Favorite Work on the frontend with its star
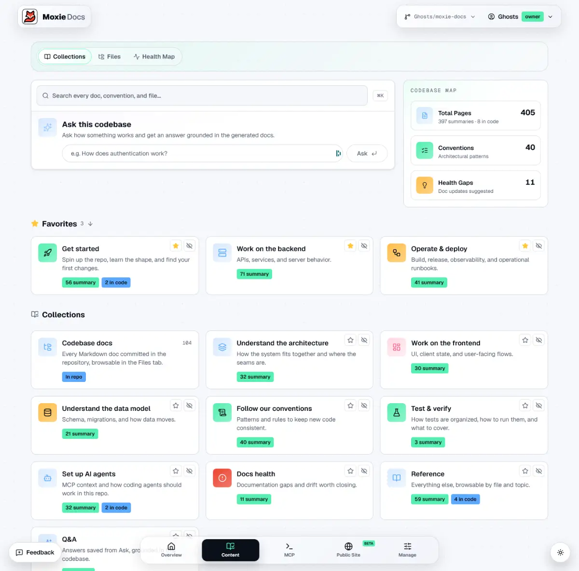This screenshot has width=579, height=571. point(525,340)
